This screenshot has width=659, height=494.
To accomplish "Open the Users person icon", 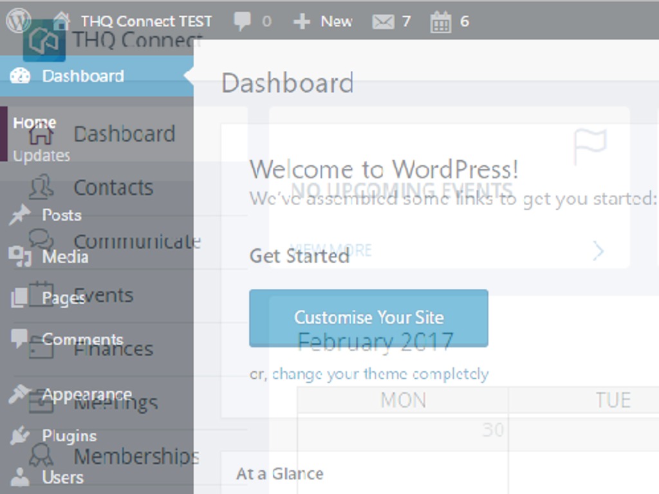I will tap(20, 477).
